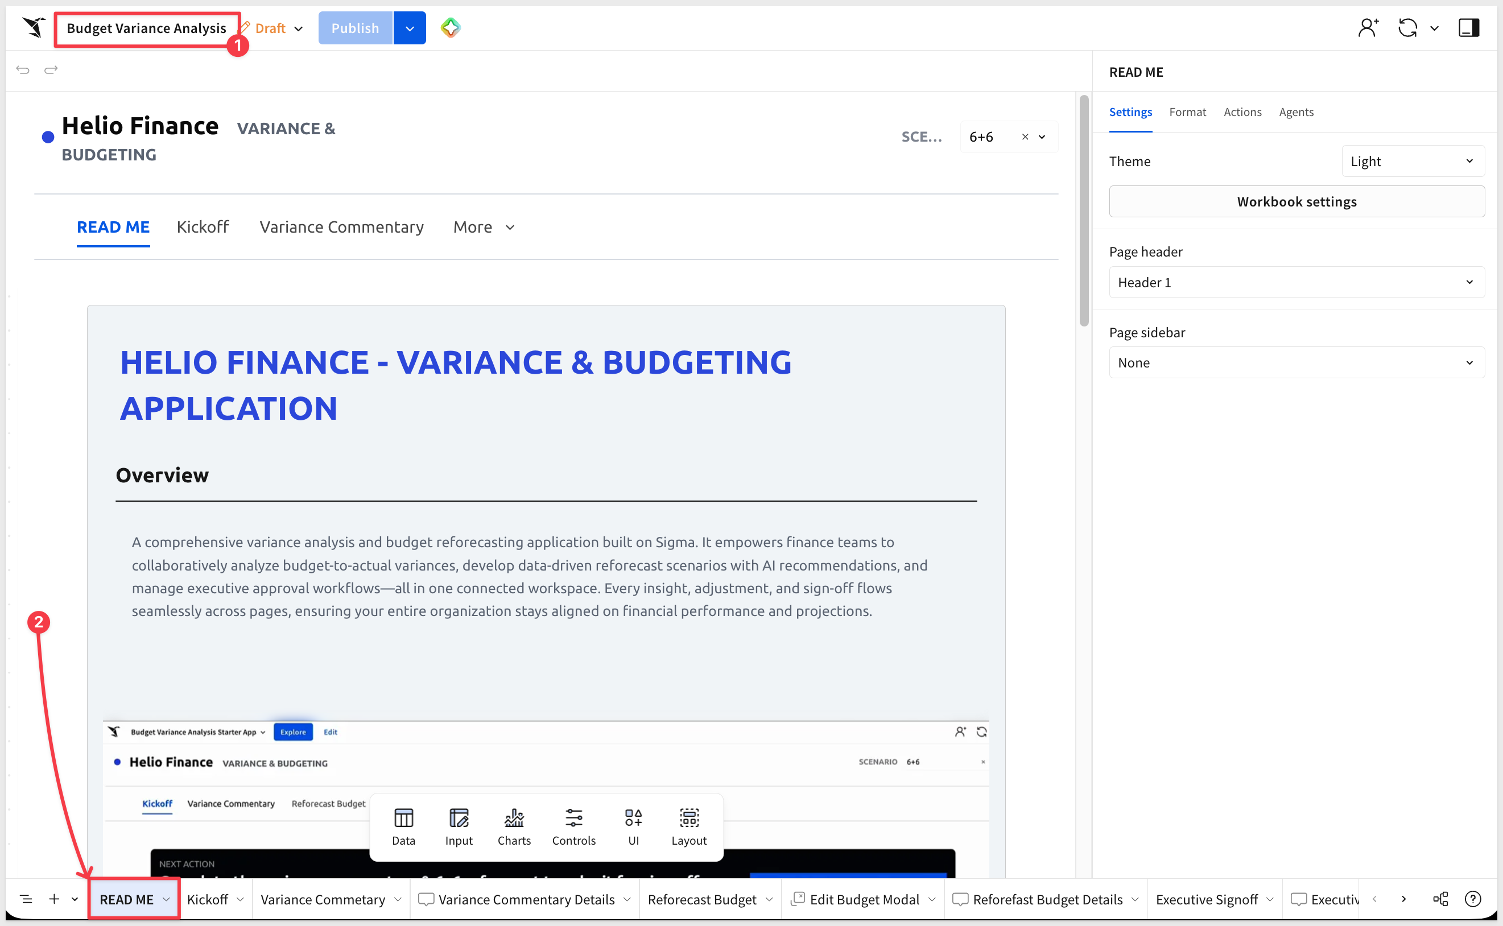Add a Layout element

click(x=689, y=827)
